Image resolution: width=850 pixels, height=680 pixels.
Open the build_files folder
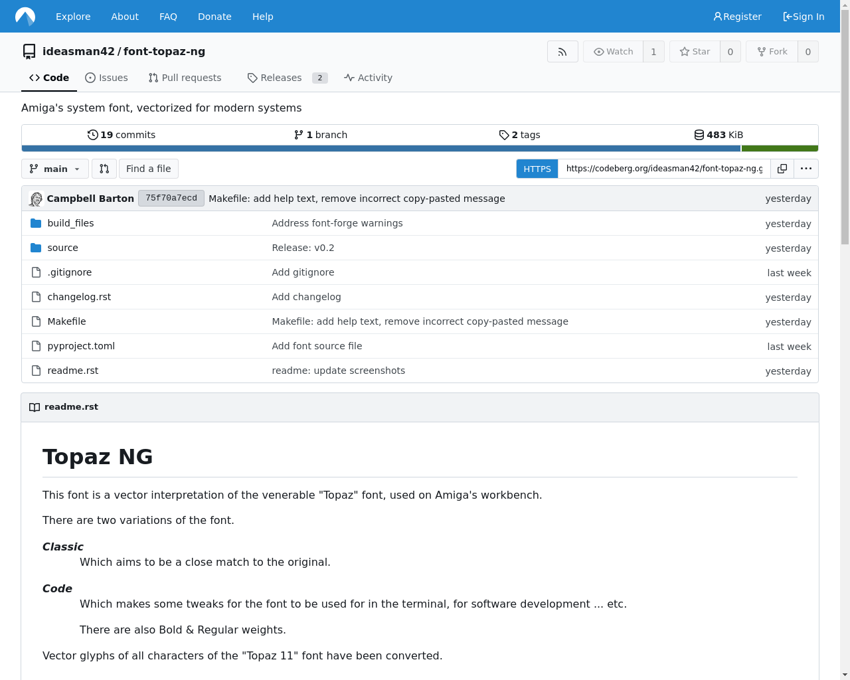[70, 223]
